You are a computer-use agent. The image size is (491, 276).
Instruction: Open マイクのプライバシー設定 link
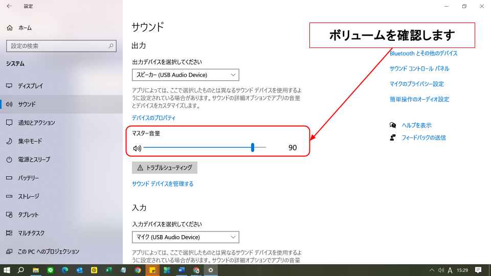(416, 84)
